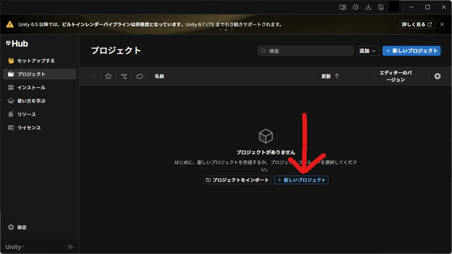Open the project list column settings gear
Screen dimensions: 452x254
point(438,76)
